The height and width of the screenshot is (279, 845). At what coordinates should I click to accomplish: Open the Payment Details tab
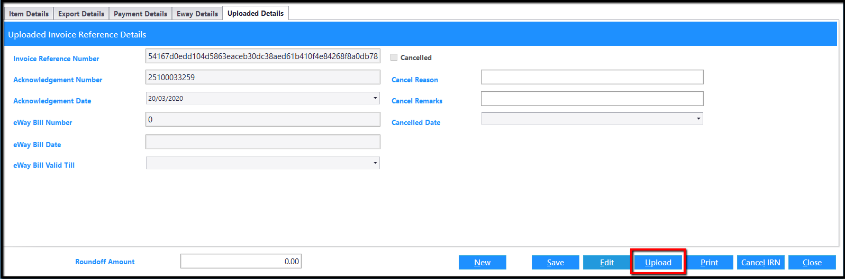click(140, 14)
